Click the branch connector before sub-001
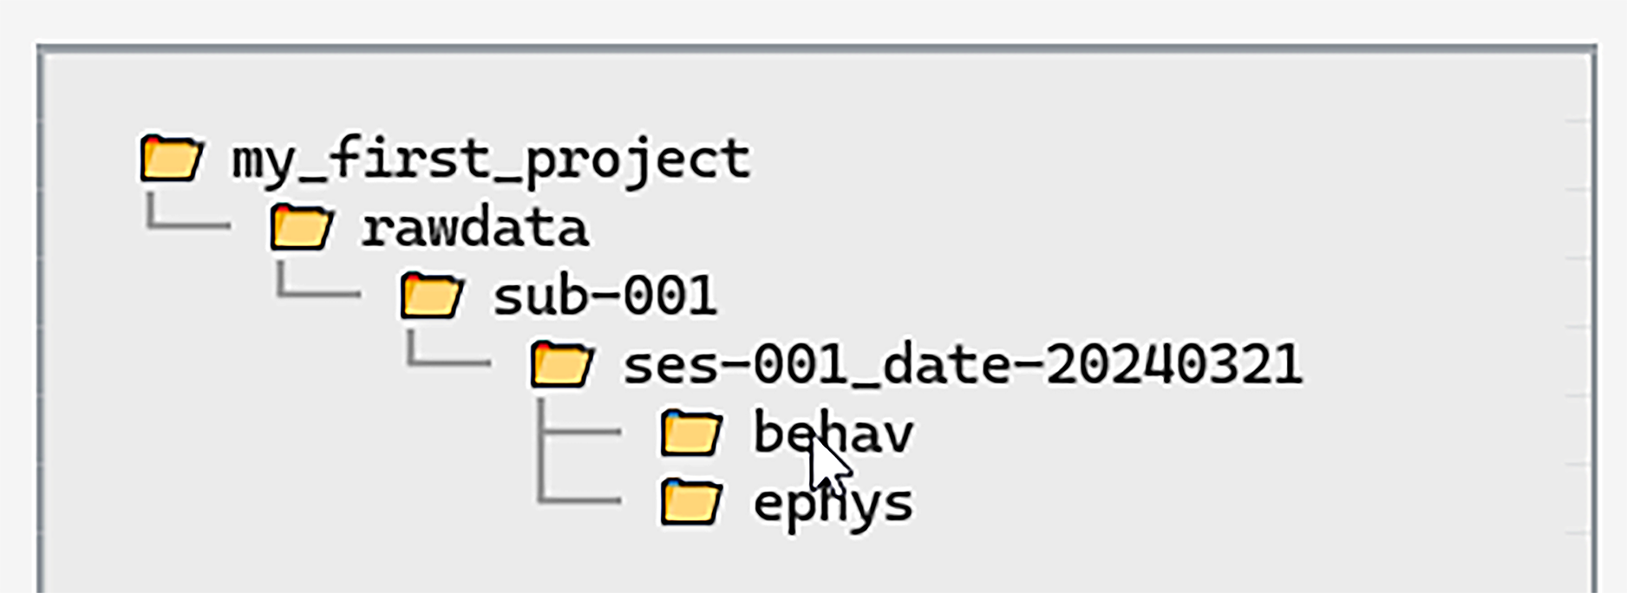This screenshot has height=593, width=1627. [318, 294]
